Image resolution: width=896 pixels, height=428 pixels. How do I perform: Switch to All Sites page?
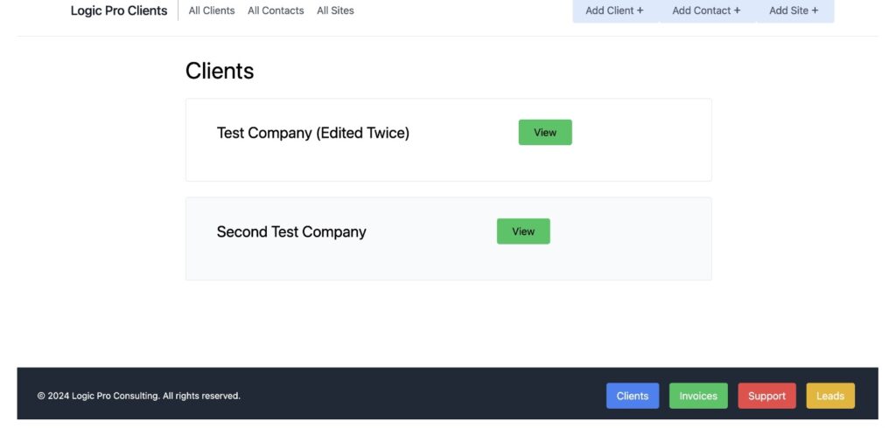[335, 10]
